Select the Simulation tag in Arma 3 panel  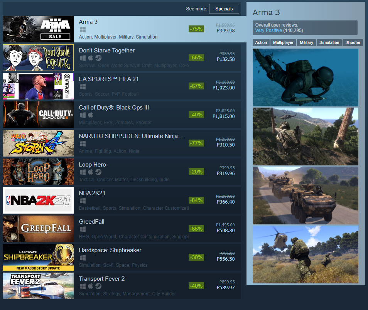(x=329, y=42)
